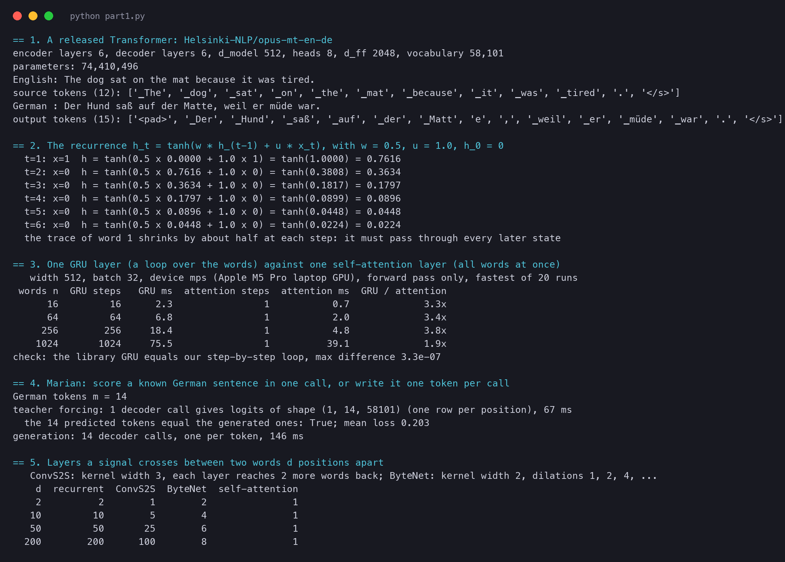Select the t=3 row ending 0.1797
Screen dimensions: 785x562
coord(213,185)
